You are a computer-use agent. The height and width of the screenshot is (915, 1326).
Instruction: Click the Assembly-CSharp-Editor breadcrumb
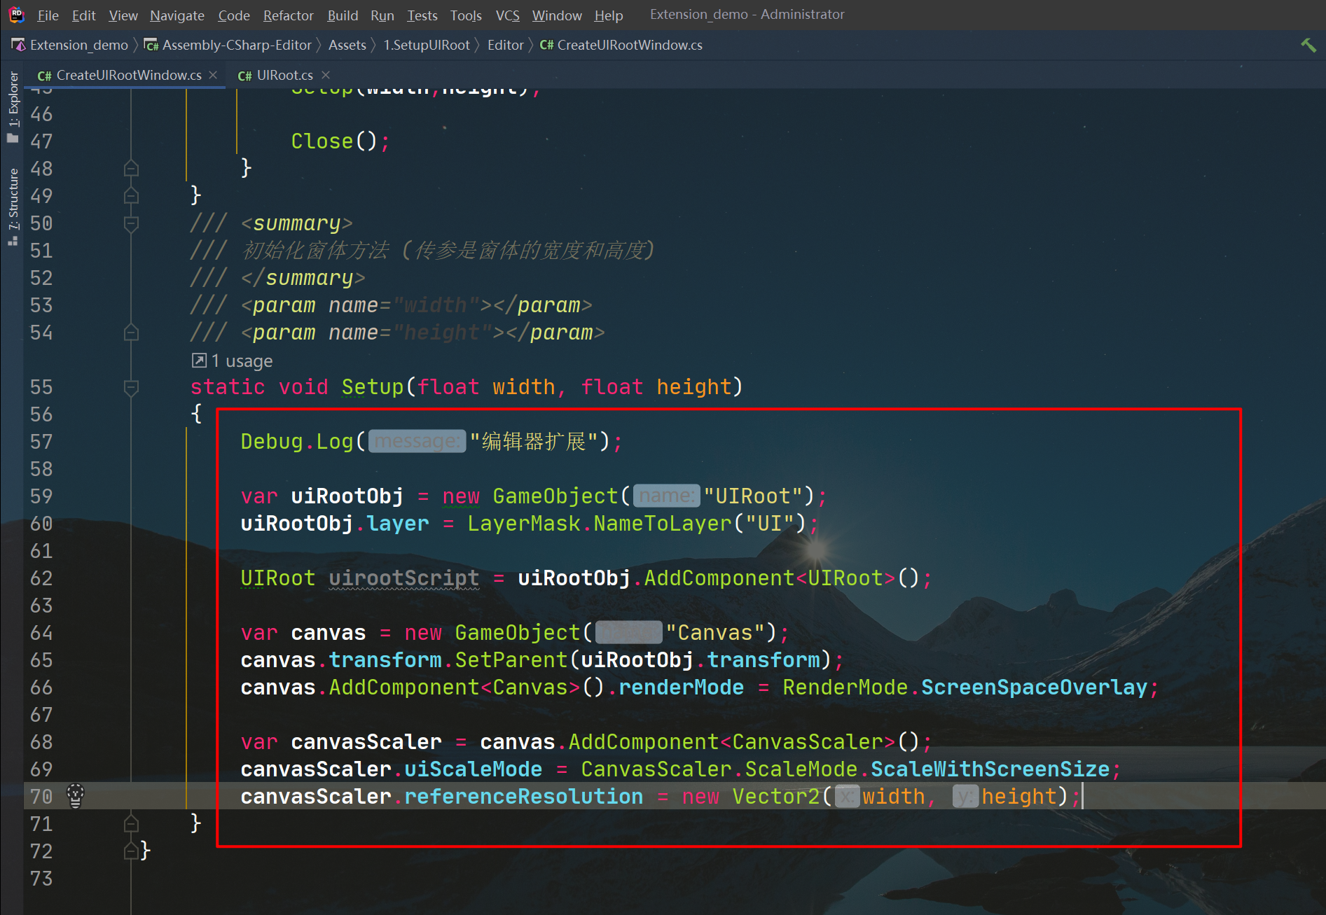pyautogui.click(x=228, y=45)
